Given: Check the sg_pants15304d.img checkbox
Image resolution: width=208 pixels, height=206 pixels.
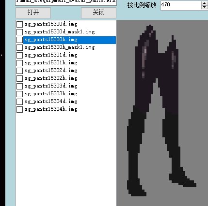Looking at the screenshot, I should 19,102.
